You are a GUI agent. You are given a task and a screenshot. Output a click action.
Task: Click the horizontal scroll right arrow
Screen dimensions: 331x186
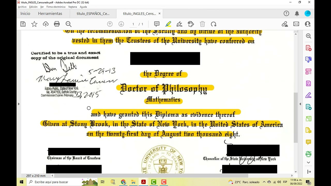[291, 176]
